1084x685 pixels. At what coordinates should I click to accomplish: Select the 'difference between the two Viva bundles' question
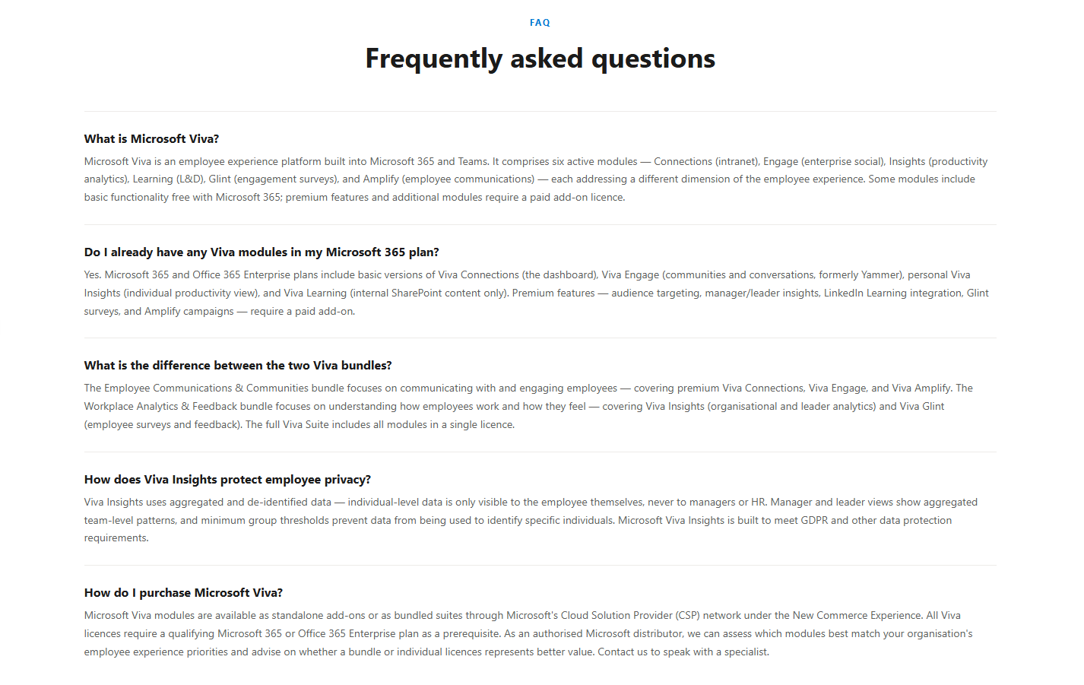[x=238, y=366]
